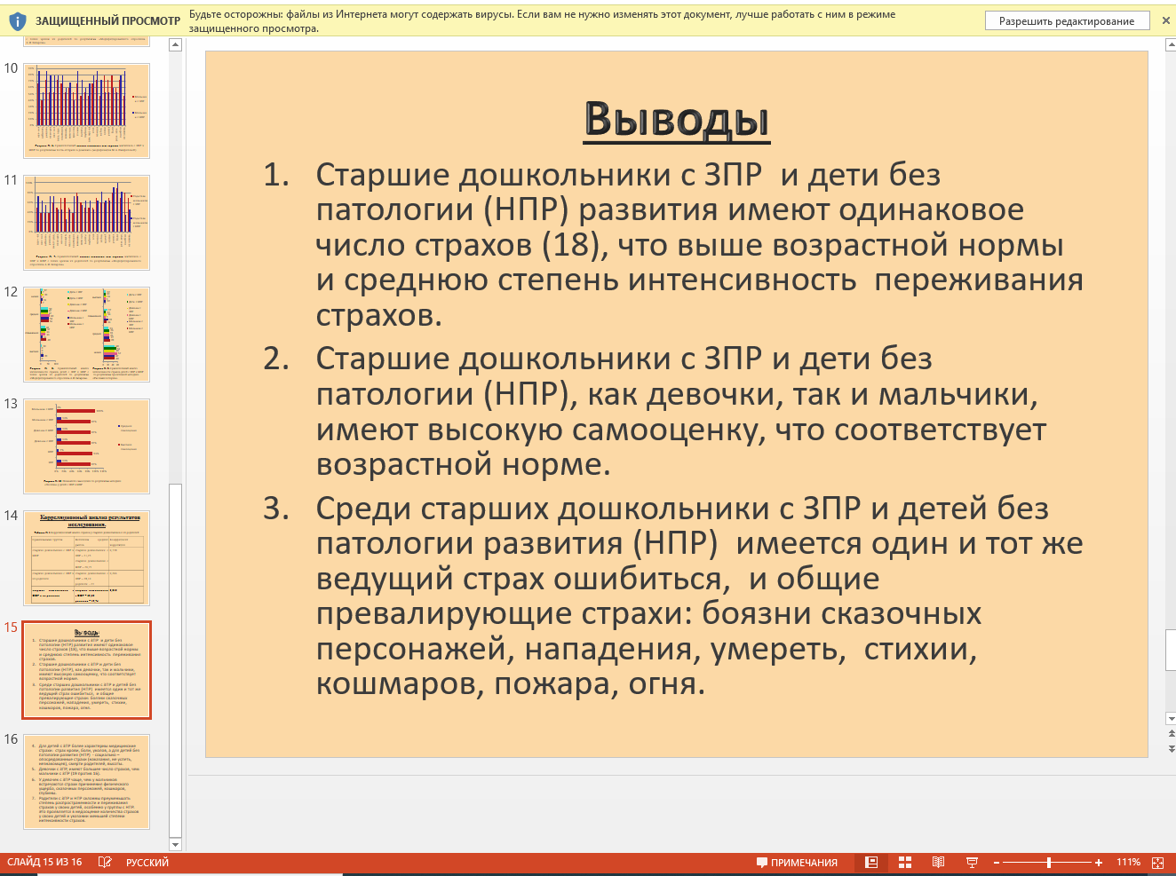
Task: Select slide 16 thumbnail
Action: (86, 782)
